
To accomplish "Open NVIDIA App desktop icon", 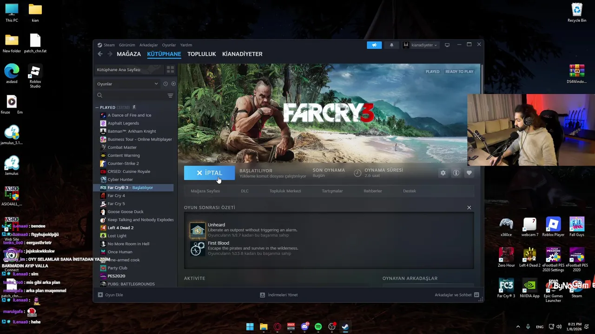I will click(529, 288).
